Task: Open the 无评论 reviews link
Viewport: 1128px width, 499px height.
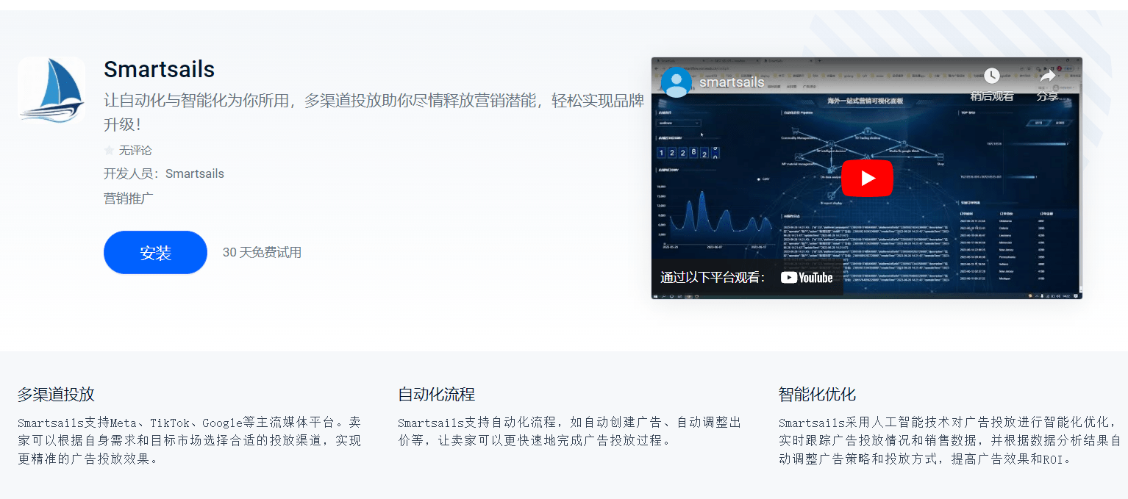Action: click(x=135, y=151)
